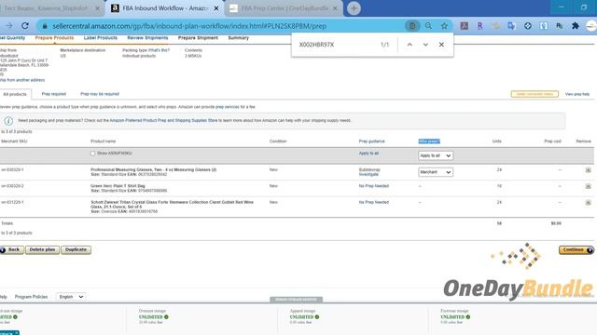Click the prep services link in instructions
This screenshot has width=597, height=335.
click(x=228, y=107)
